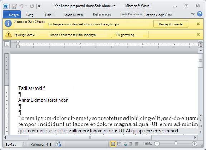This screenshot has width=206, height=150.
Task: Open the Posta Gönderileri tab
Action: click(x=131, y=14)
